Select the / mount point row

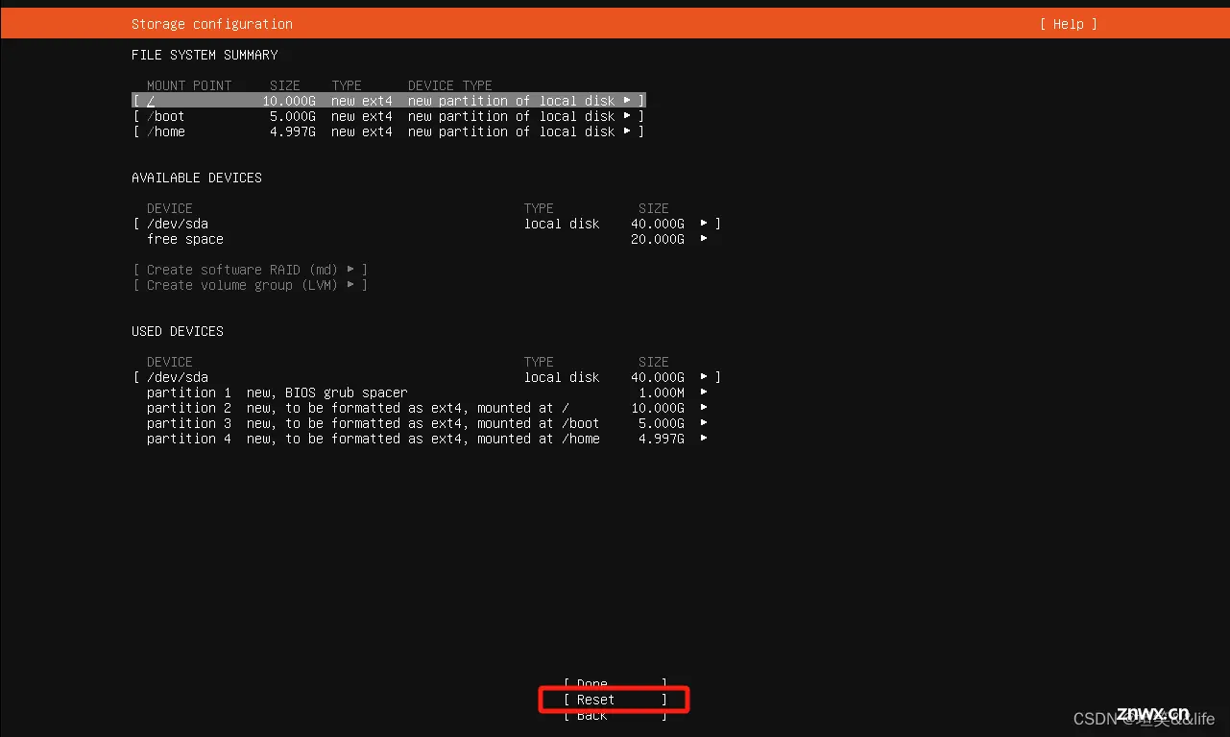389,101
